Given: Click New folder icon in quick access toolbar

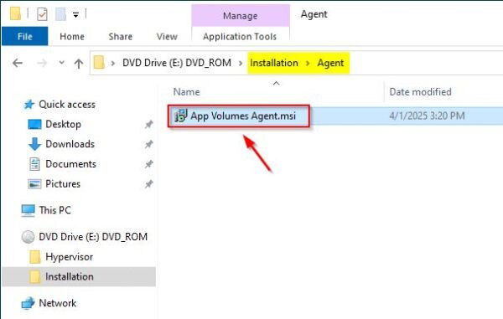Looking at the screenshot, I should (61, 14).
